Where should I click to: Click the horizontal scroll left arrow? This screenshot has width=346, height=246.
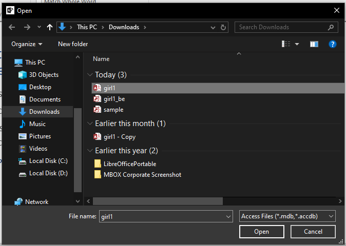click(88, 201)
